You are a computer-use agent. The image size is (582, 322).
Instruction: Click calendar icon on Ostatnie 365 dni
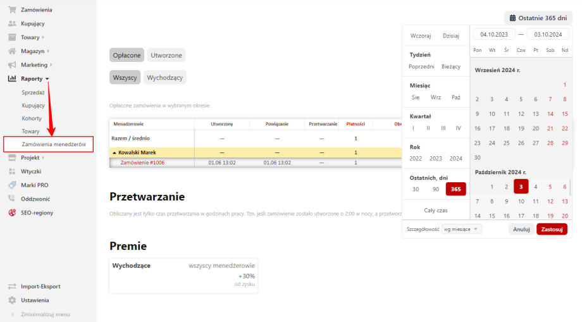tap(512, 18)
